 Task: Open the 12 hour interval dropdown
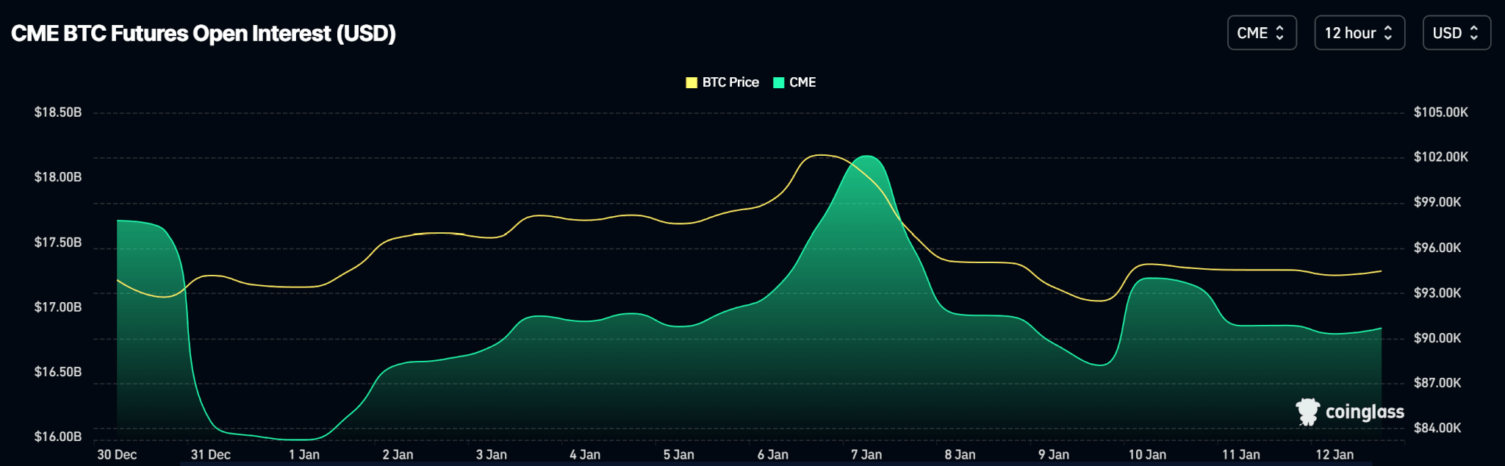1359,33
